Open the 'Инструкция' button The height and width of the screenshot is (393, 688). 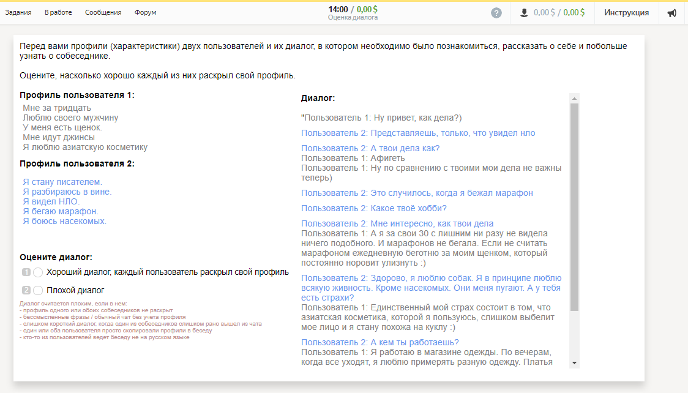[626, 13]
